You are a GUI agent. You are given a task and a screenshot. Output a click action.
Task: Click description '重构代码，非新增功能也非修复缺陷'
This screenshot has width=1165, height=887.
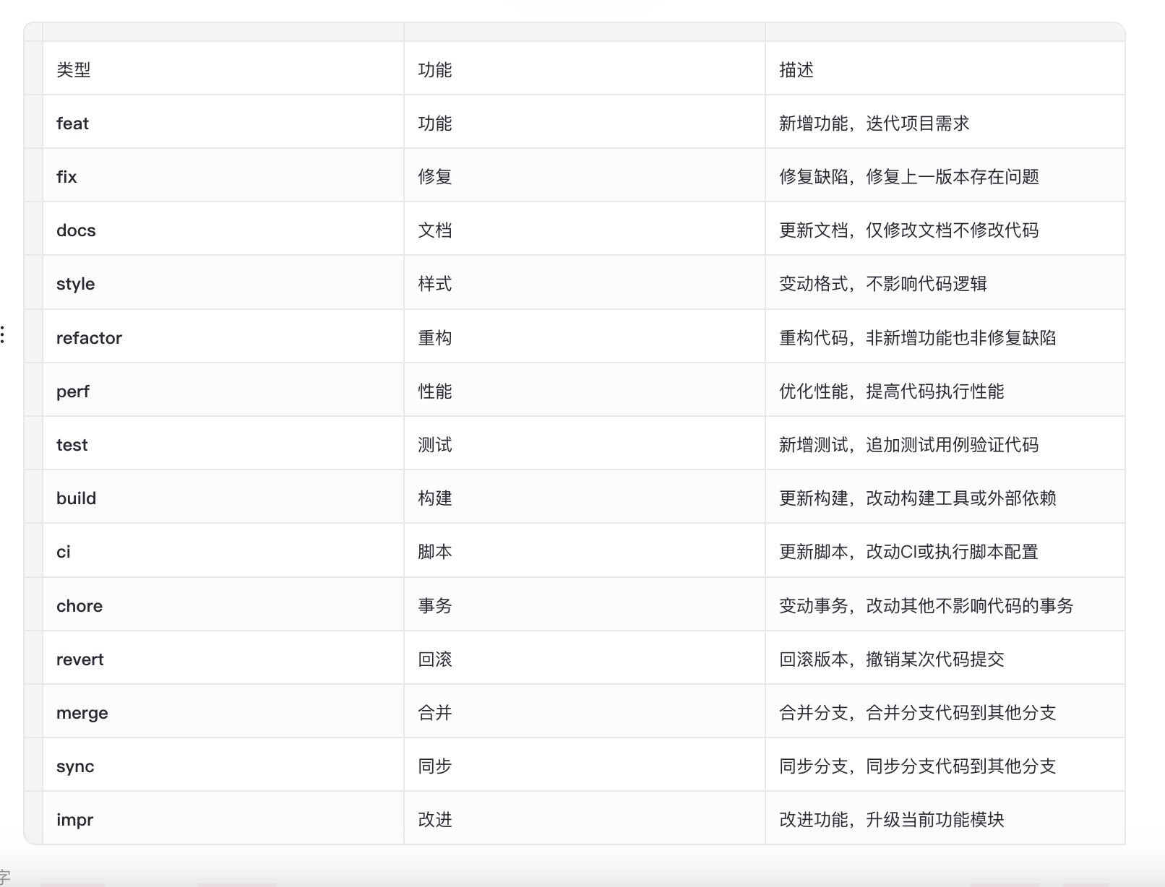click(918, 337)
